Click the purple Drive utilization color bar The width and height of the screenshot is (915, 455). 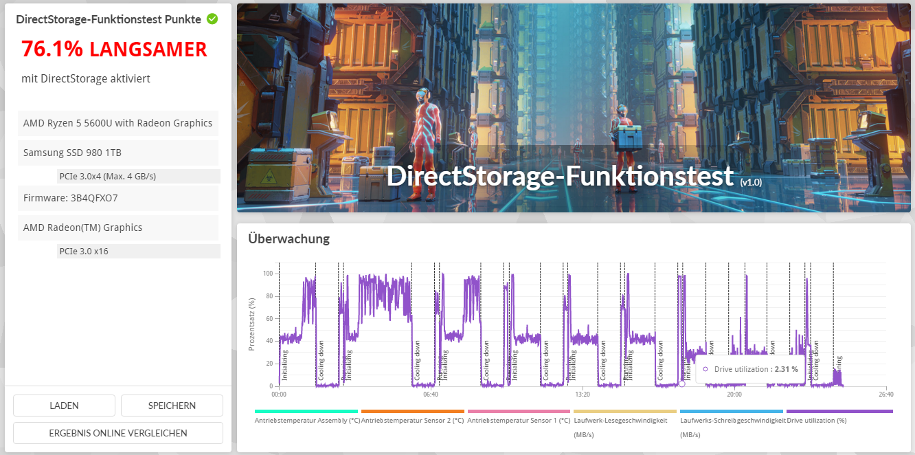[x=839, y=411]
